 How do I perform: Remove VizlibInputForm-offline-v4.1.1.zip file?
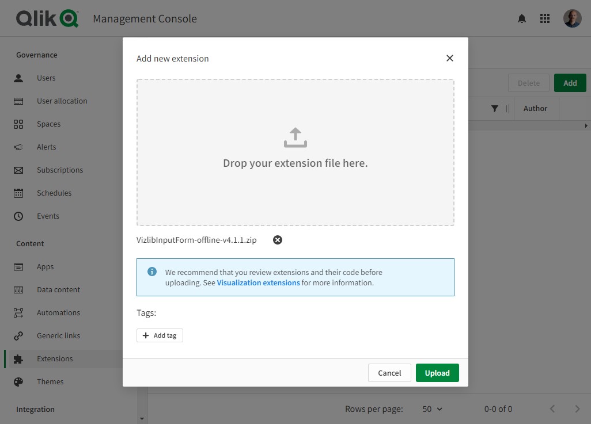(278, 240)
